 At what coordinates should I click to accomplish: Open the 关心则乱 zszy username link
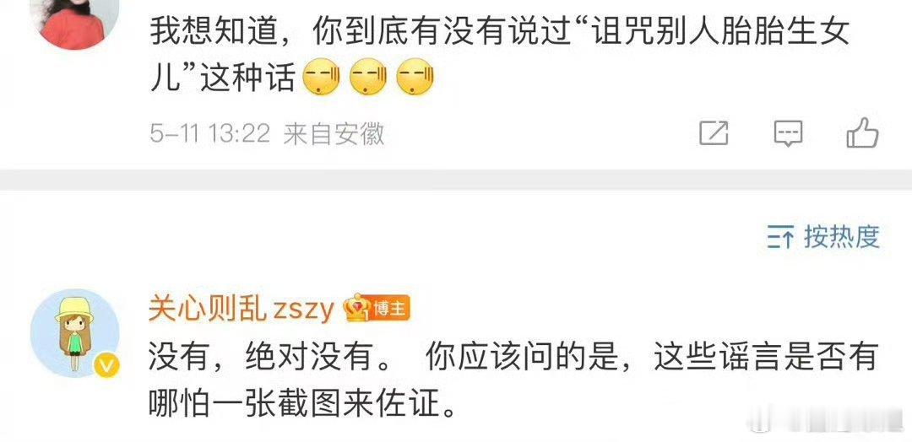click(242, 309)
